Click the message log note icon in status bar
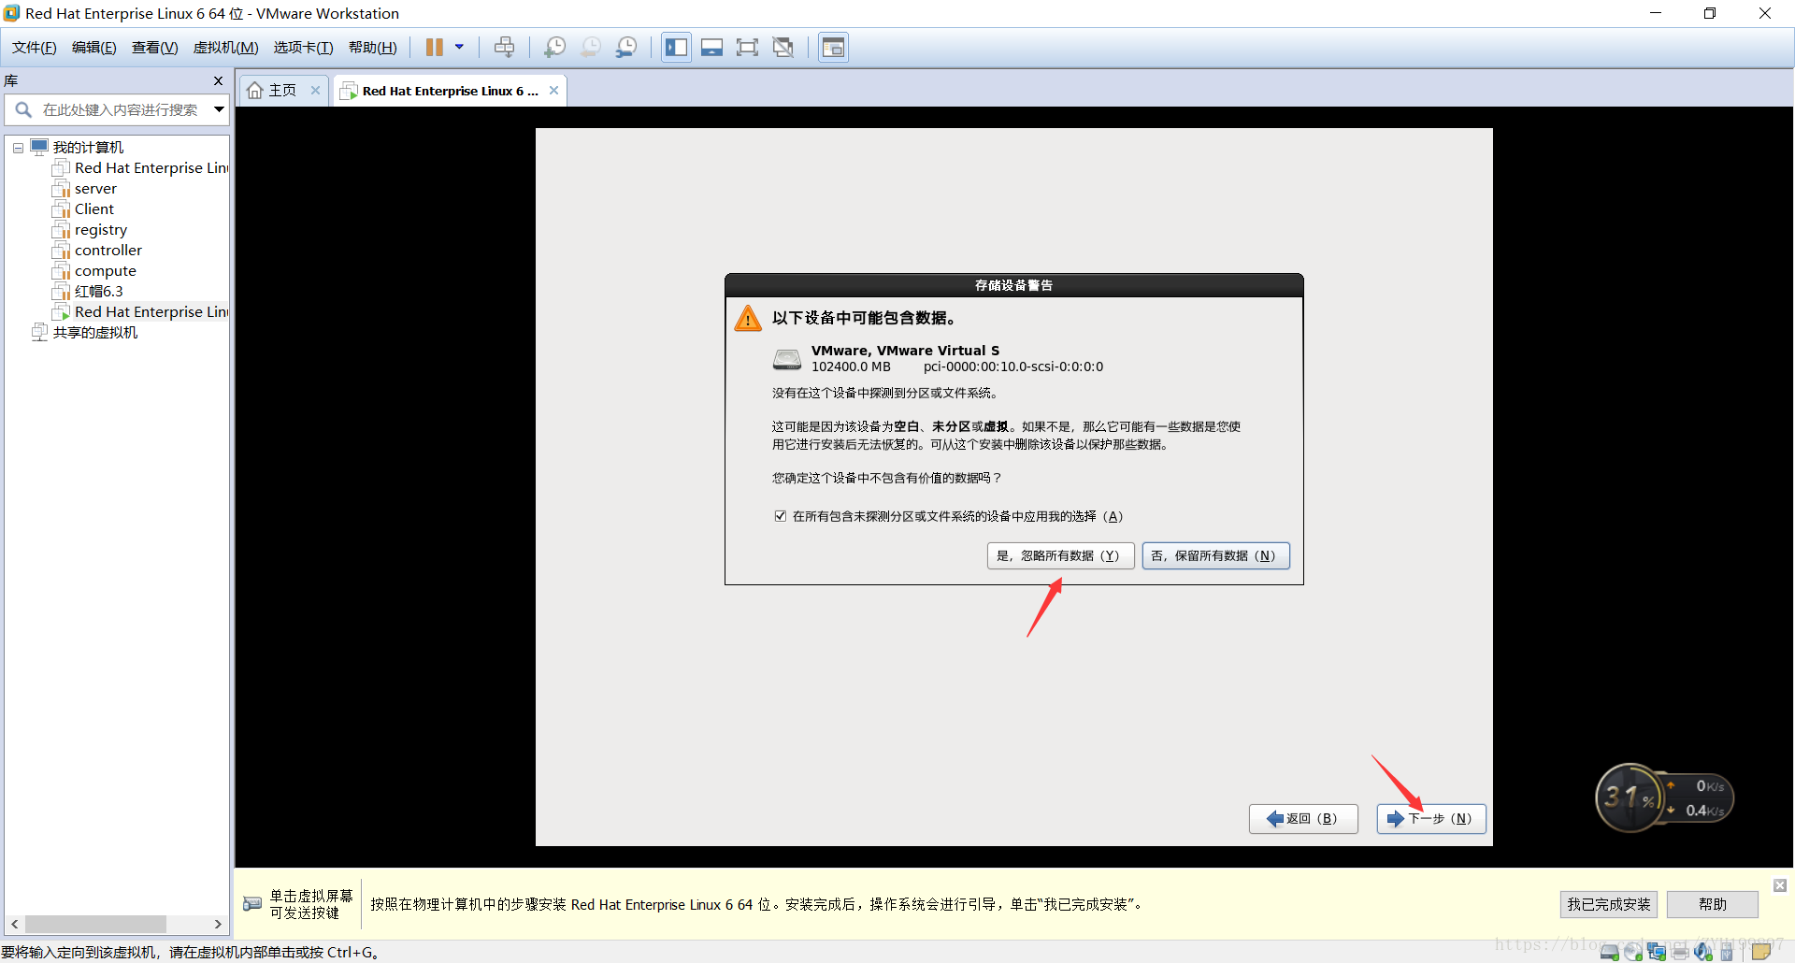This screenshot has width=1795, height=963. click(x=1761, y=952)
